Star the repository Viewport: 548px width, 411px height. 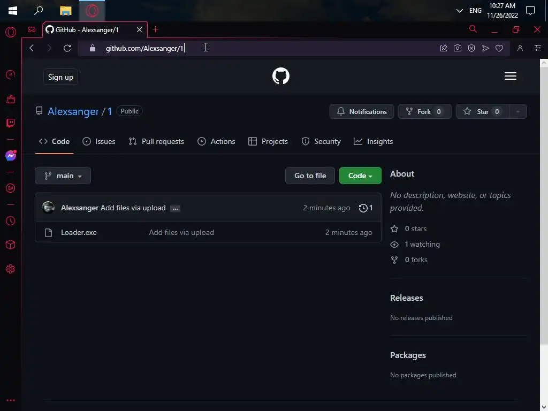[x=483, y=111]
